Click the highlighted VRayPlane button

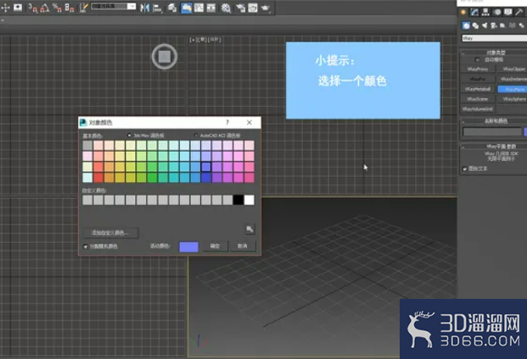tap(513, 89)
